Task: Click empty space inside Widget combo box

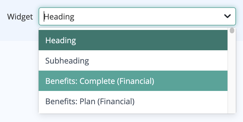Action: pyautogui.click(x=147, y=16)
